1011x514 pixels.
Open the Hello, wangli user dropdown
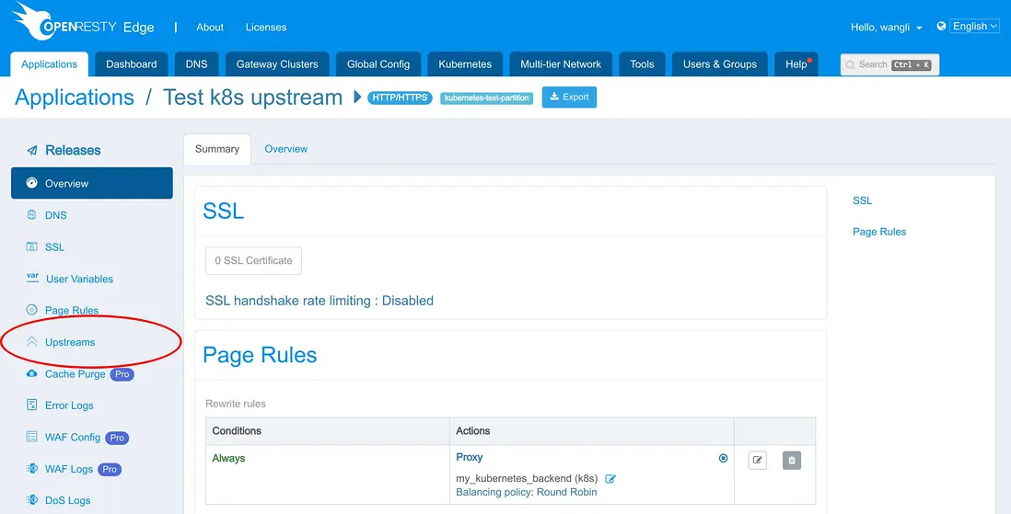[x=886, y=27]
